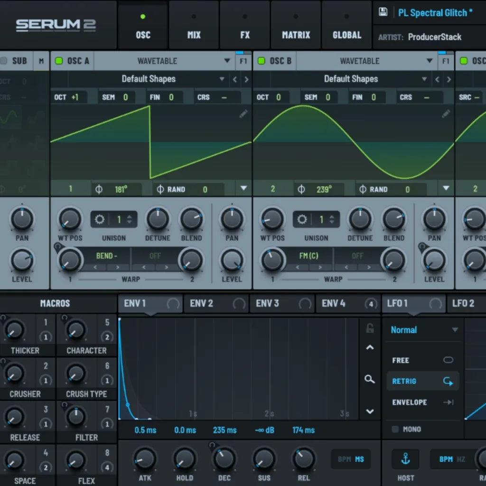Expand OSC B phase row dropdown arrow

click(x=446, y=188)
